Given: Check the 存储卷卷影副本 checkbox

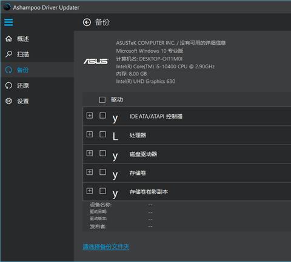Looking at the screenshot, I should tap(102, 191).
